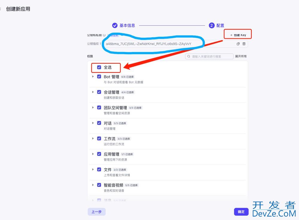Copy the public key fingerprint
Image resolution: width=299 pixels, height=220 pixels.
[x=238, y=44]
